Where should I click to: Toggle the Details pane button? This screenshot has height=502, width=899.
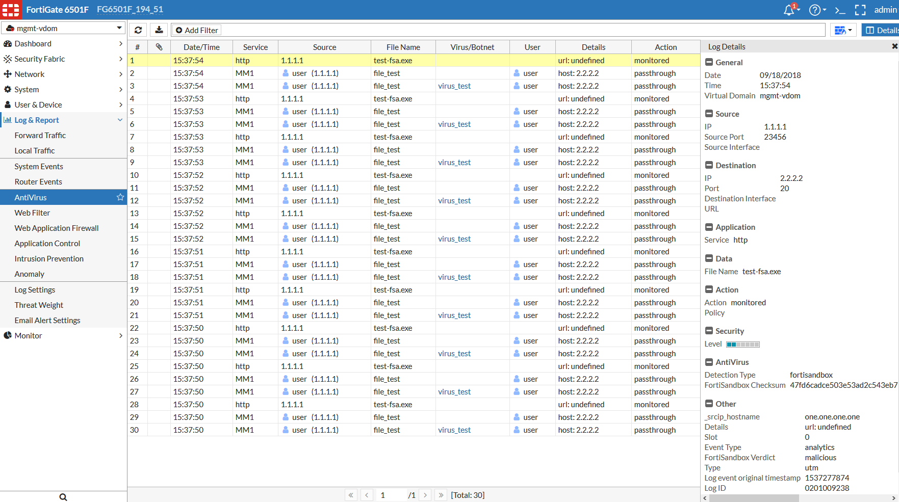point(881,30)
